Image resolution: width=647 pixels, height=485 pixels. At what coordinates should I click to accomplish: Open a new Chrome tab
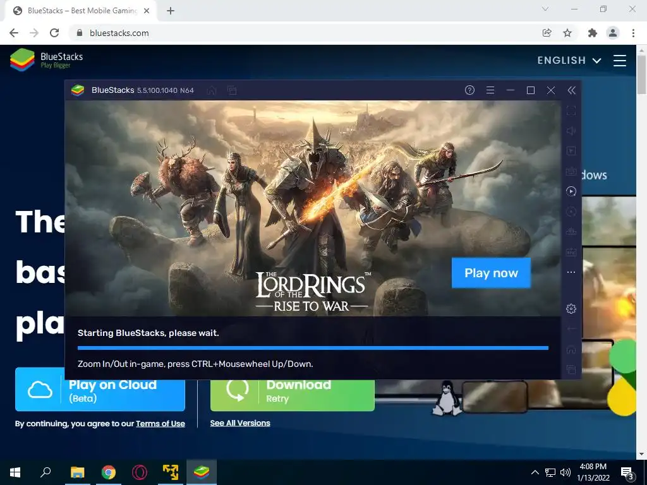click(x=171, y=11)
